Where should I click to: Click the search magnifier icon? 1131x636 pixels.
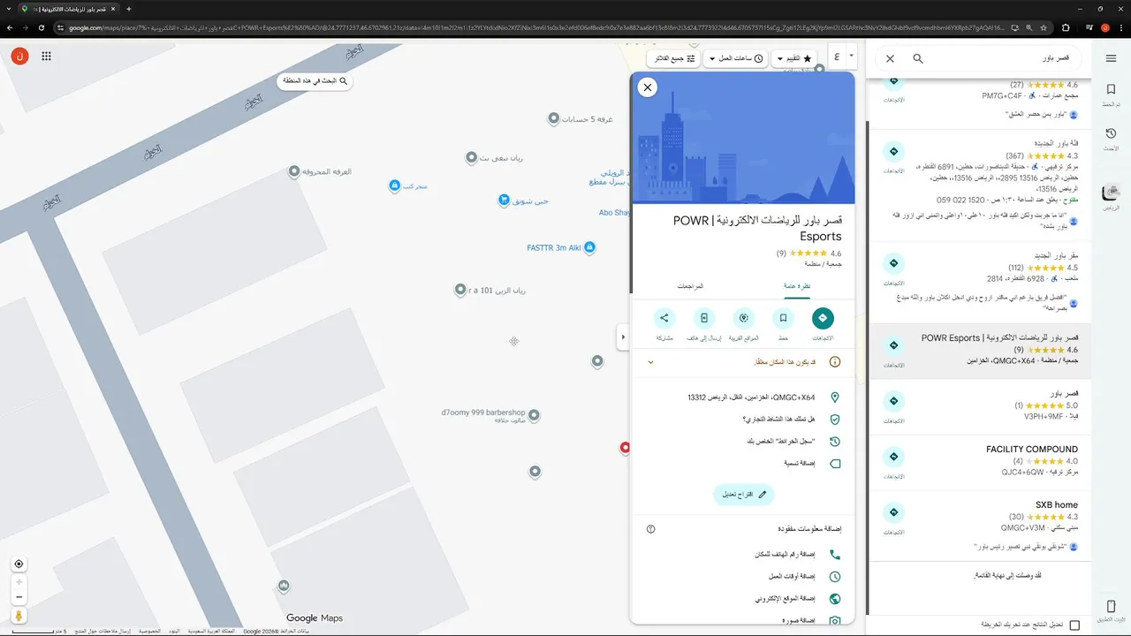918,58
